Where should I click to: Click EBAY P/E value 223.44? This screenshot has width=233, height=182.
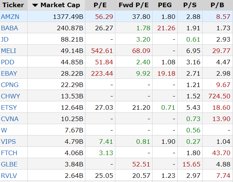click(102, 73)
